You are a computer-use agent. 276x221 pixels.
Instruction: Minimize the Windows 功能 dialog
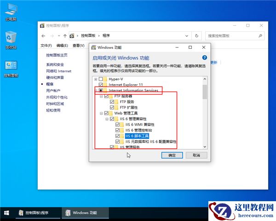pos(177,47)
